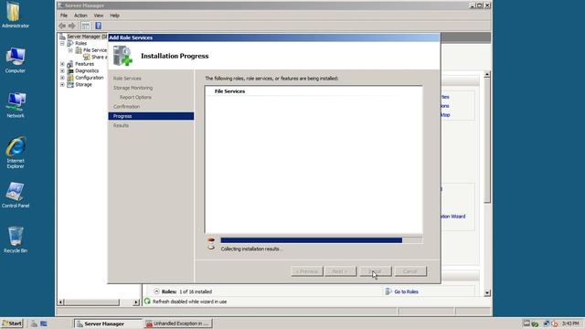Screen dimensions: 585x329
Task: Click the Confirmation wizard step
Action: click(126, 107)
